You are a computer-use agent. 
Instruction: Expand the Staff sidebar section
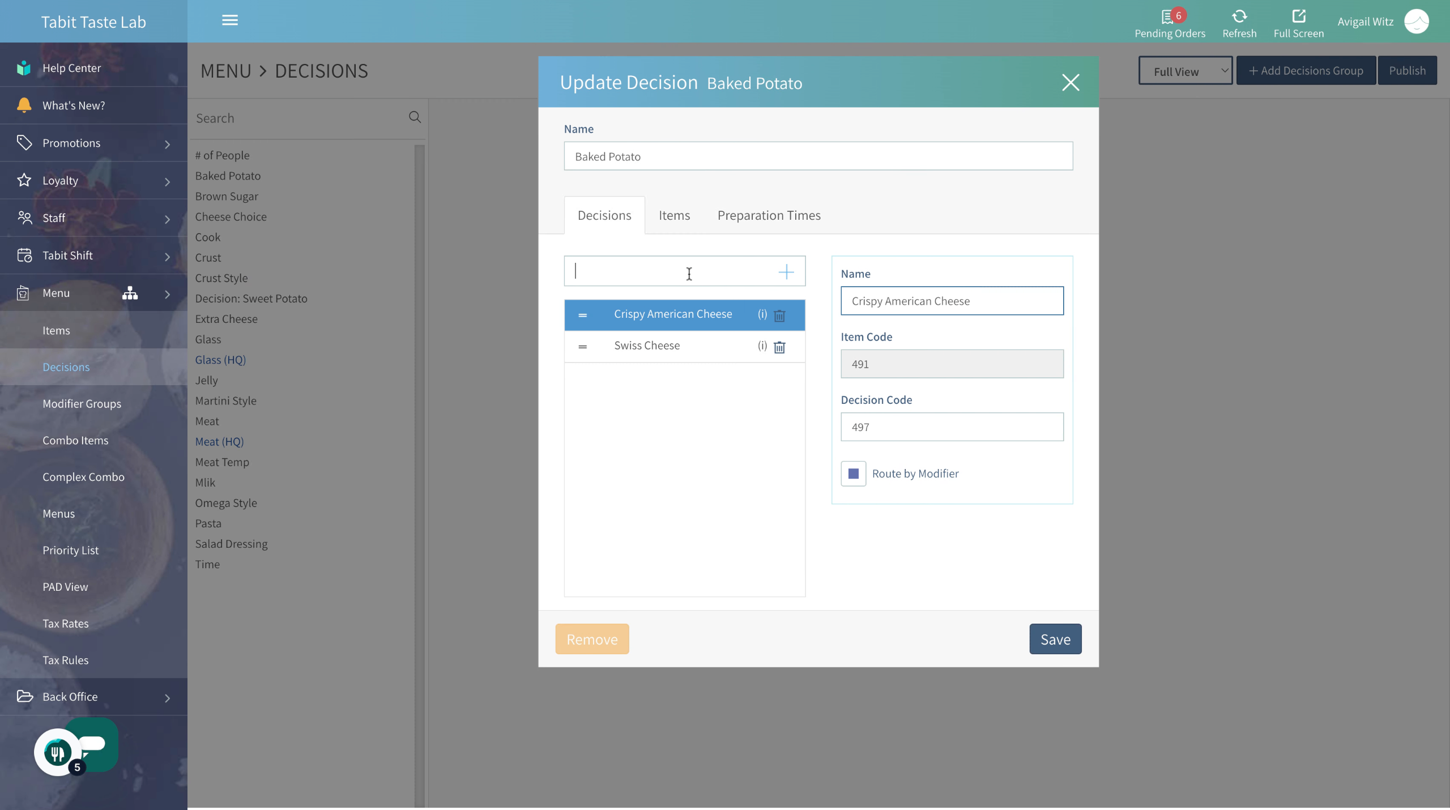click(93, 218)
